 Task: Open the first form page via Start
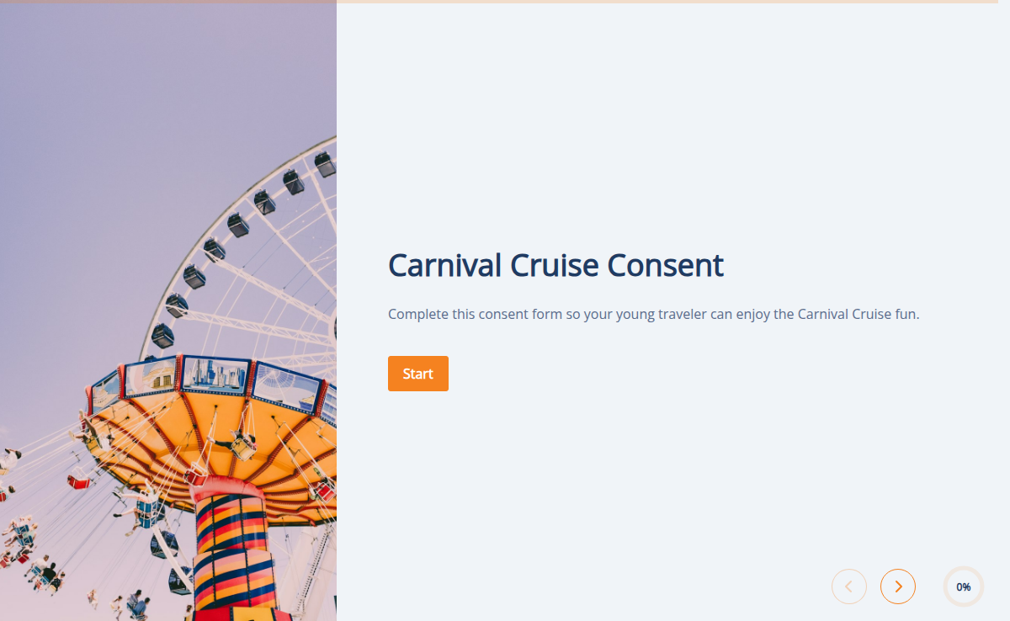pyautogui.click(x=417, y=373)
